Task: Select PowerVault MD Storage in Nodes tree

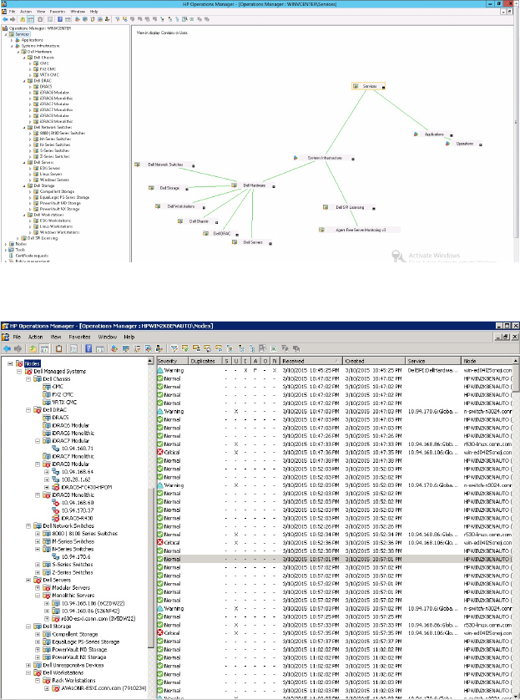Action: click(79, 650)
